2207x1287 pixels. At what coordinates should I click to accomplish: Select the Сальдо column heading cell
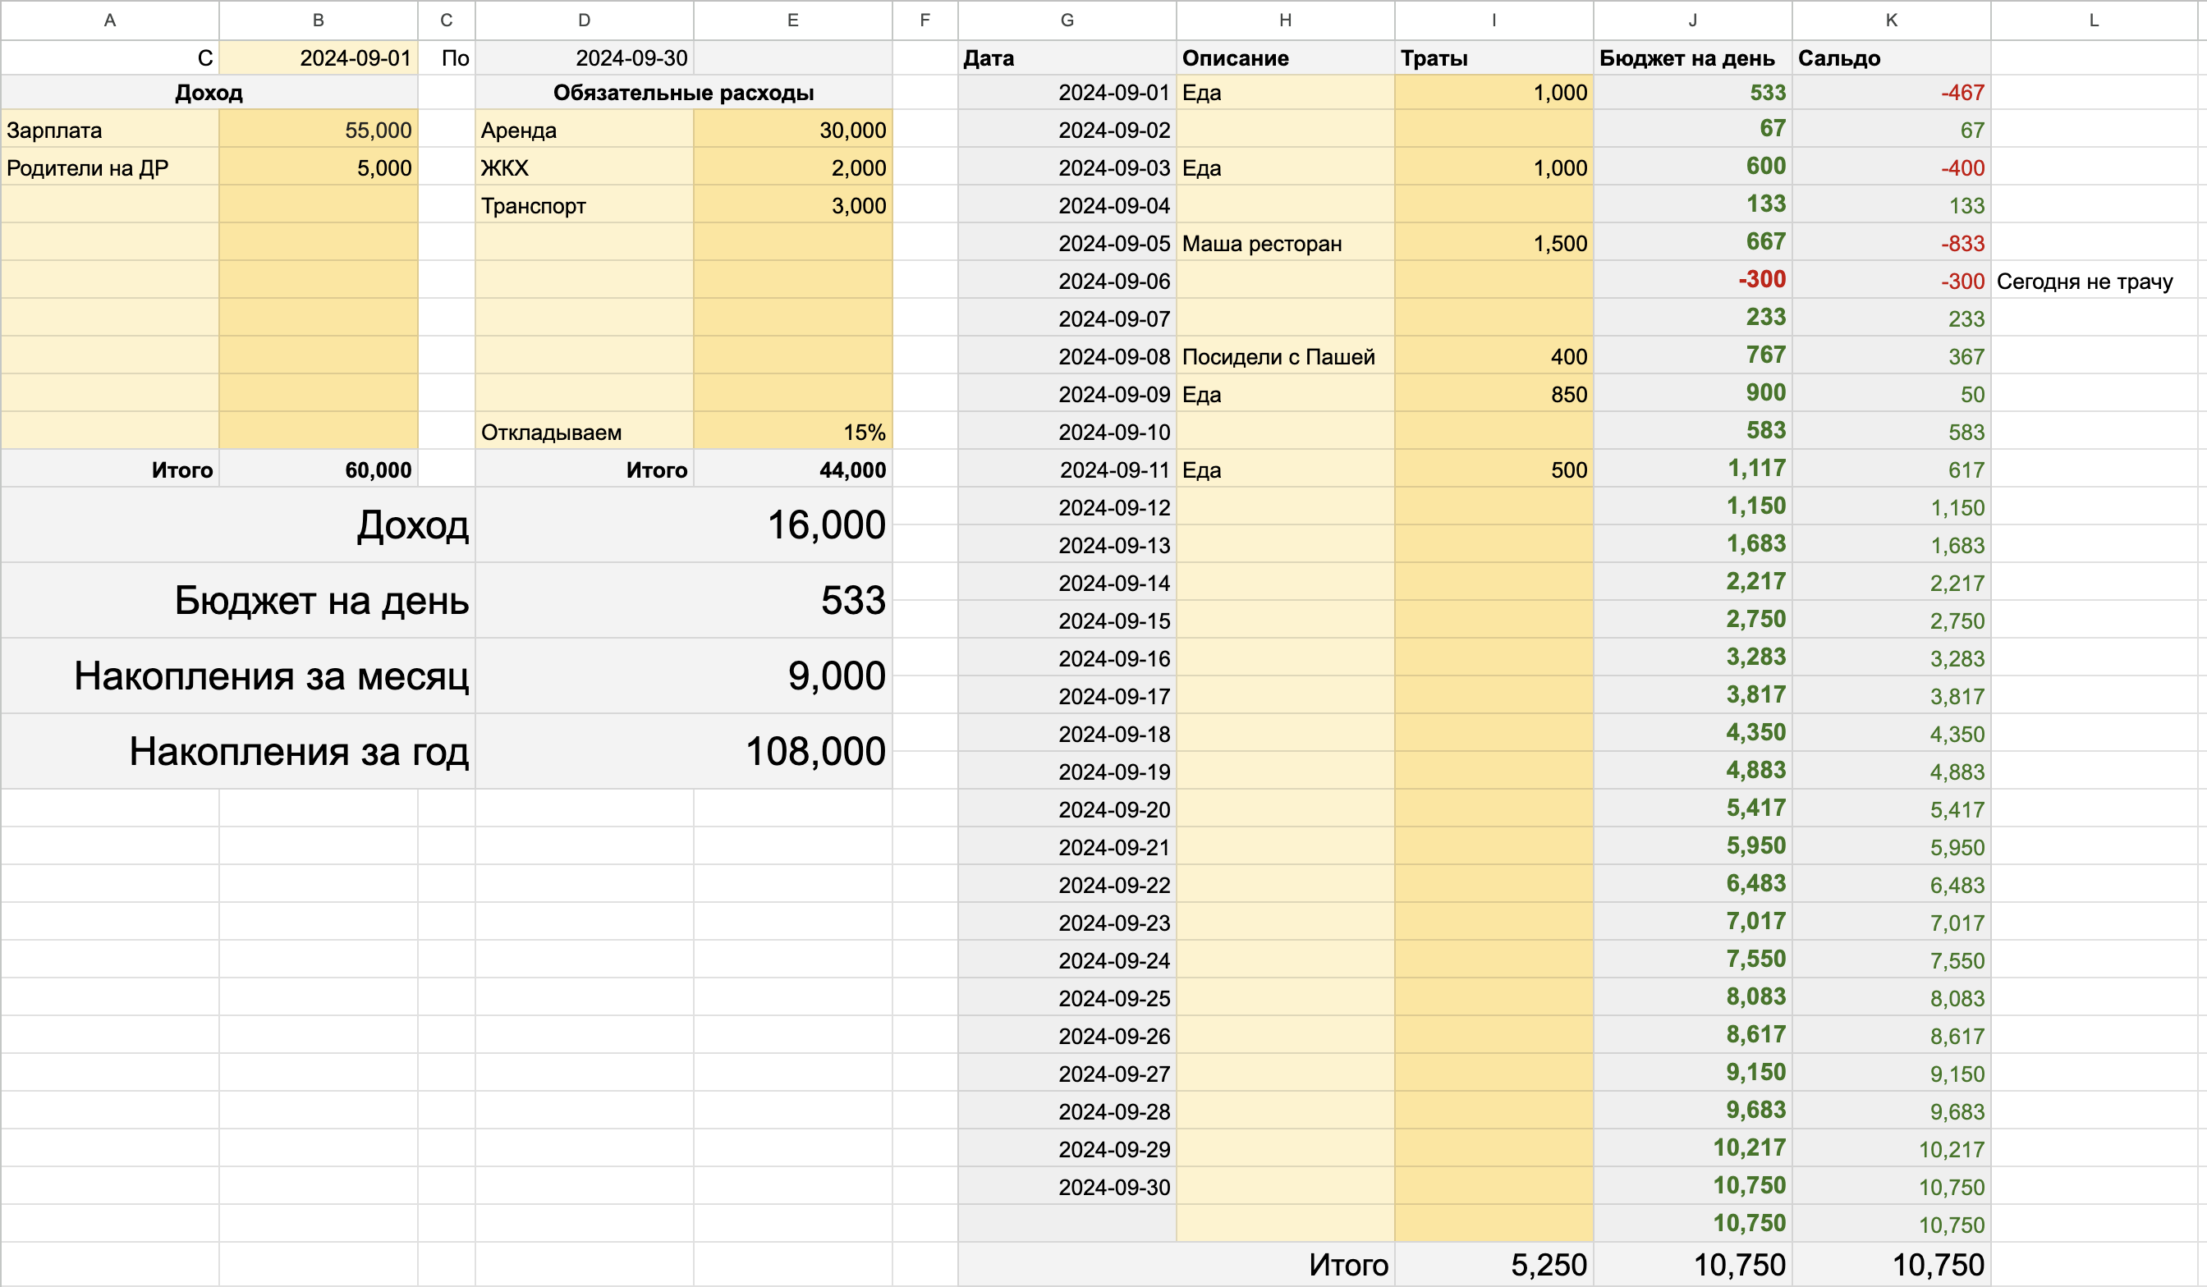coord(1891,57)
